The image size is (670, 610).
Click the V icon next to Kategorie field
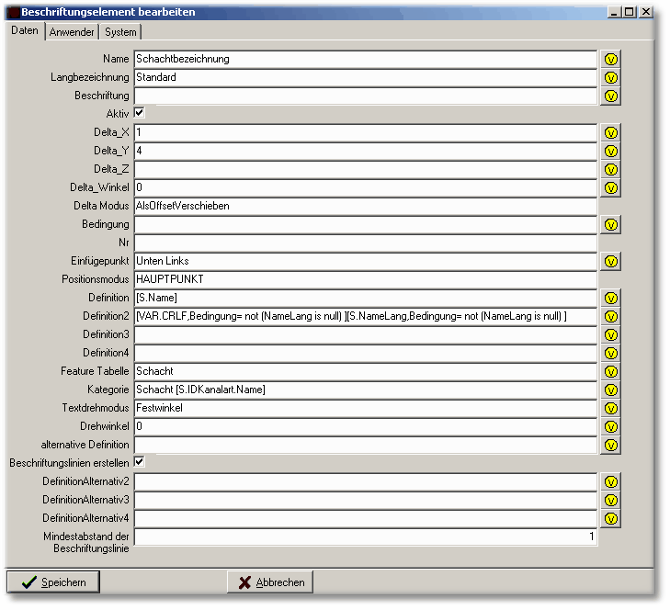point(611,390)
